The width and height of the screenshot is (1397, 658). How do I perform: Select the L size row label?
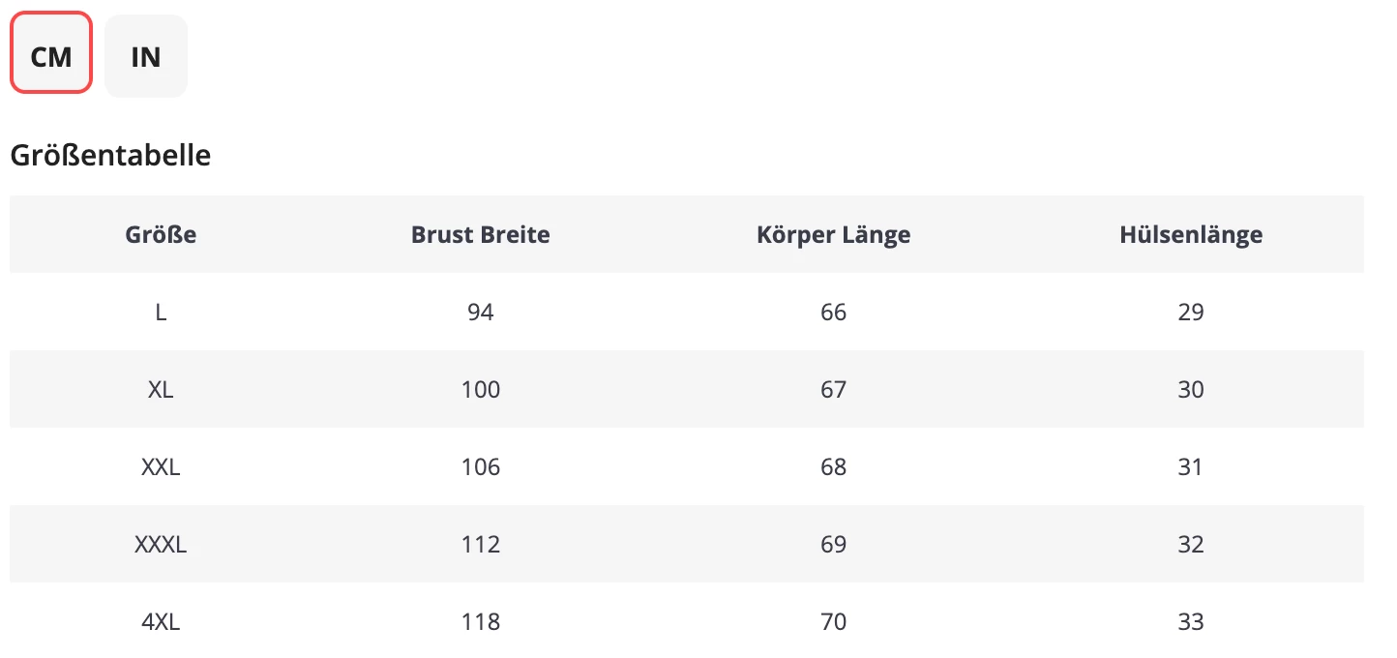[x=161, y=312]
